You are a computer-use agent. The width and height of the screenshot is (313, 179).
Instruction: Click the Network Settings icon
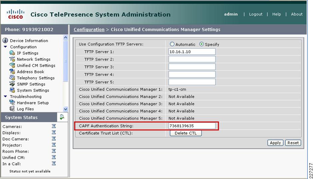click(12, 59)
